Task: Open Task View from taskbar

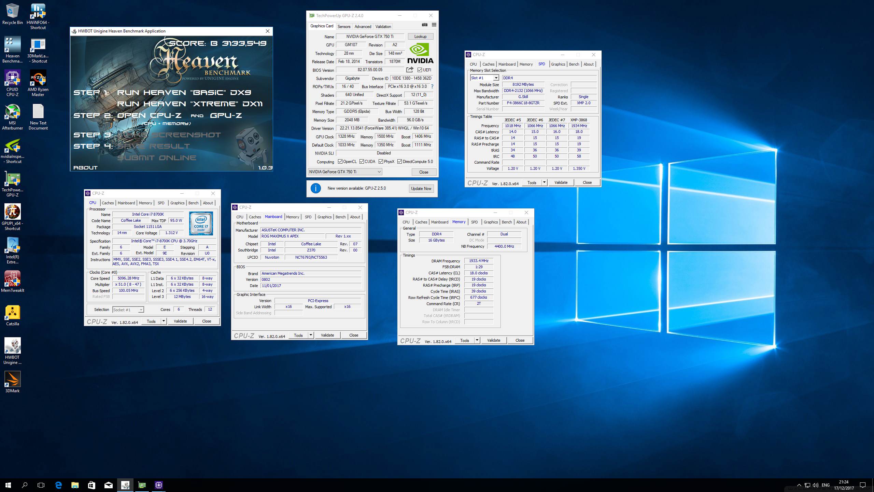Action: pos(41,485)
